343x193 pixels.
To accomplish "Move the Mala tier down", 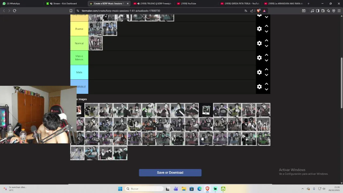I will tap(266, 75).
